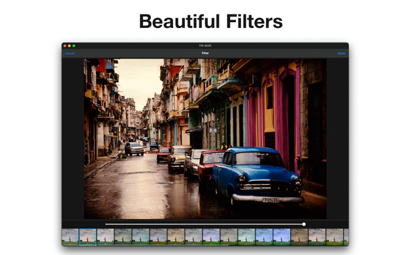The image size is (409, 255).
Task: Minimize the window with the yellow button
Action: pyautogui.click(x=69, y=46)
